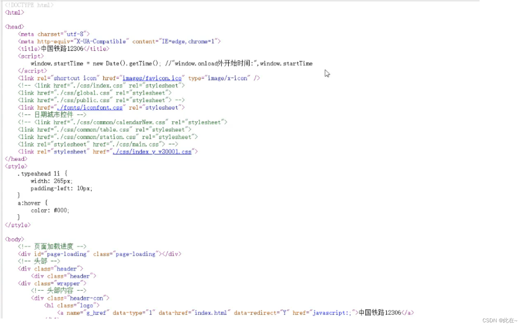Select the 日期城市控件 comment line
524x327 pixels.
(x=52, y=115)
